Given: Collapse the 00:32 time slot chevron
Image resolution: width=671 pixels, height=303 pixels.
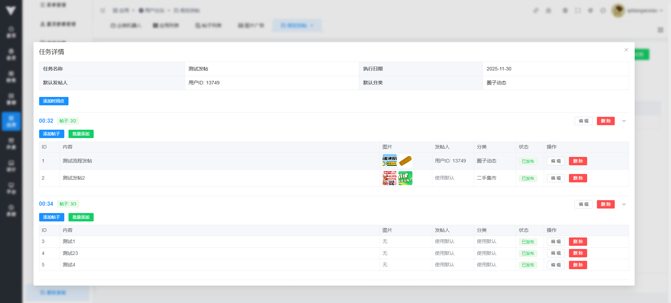Looking at the screenshot, I should (x=624, y=121).
